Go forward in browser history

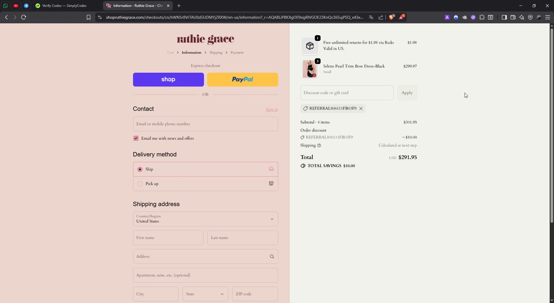(x=15, y=17)
